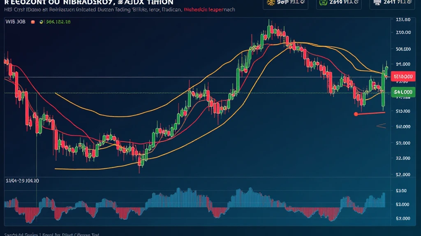
Task: Open the first top-right rounded button
Action: (x=285, y=2)
